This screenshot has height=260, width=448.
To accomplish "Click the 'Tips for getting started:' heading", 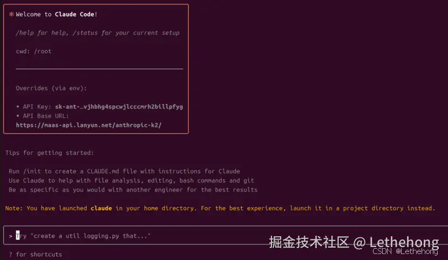I will [50, 153].
